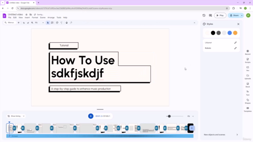Viewport: 253px width, 142px height.
Task: Open the Arrange menu
Action: (51, 17)
